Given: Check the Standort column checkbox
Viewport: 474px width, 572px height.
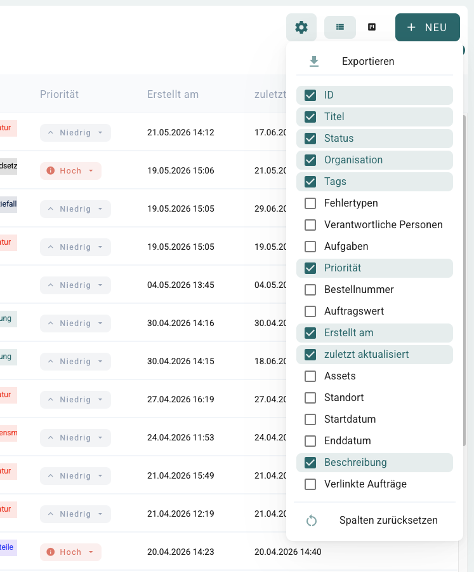Looking at the screenshot, I should 310,398.
